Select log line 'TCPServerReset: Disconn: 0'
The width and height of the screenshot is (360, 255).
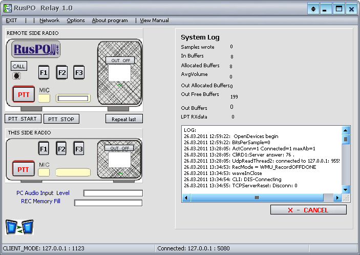click(x=240, y=186)
